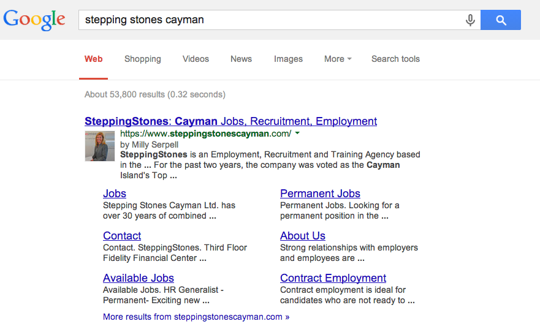540x332 pixels.
Task: Open the Permanent Jobs sitelink
Action: click(320, 194)
